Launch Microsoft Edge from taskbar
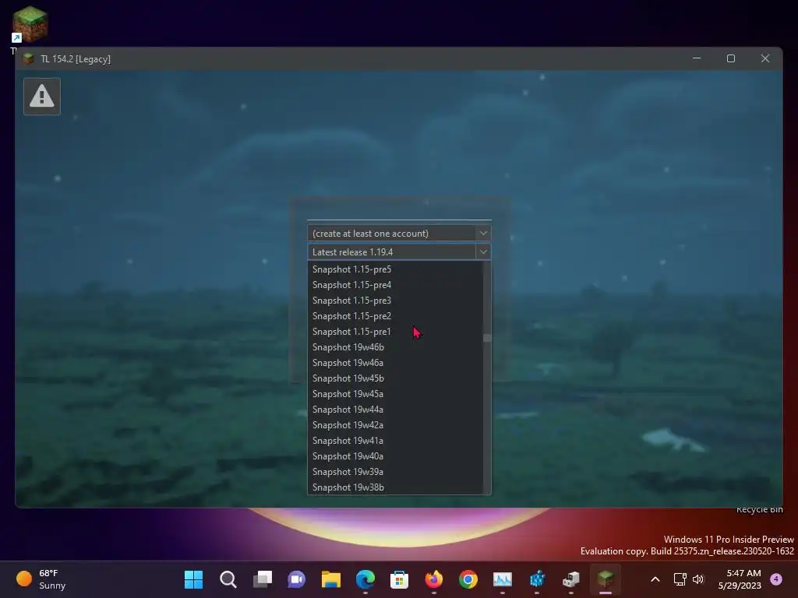Screen dimensions: 798x598 365,579
